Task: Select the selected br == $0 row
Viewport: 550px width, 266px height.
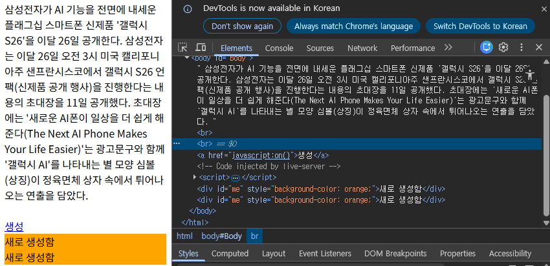Action: [357, 144]
